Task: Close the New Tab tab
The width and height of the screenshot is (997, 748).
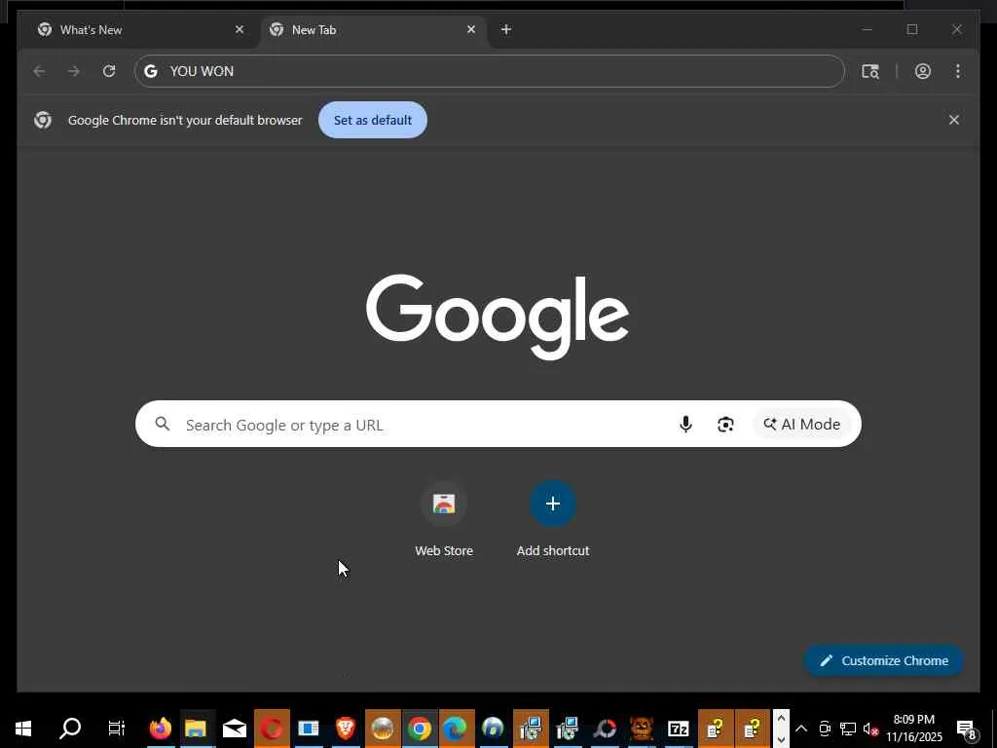Action: 471,29
